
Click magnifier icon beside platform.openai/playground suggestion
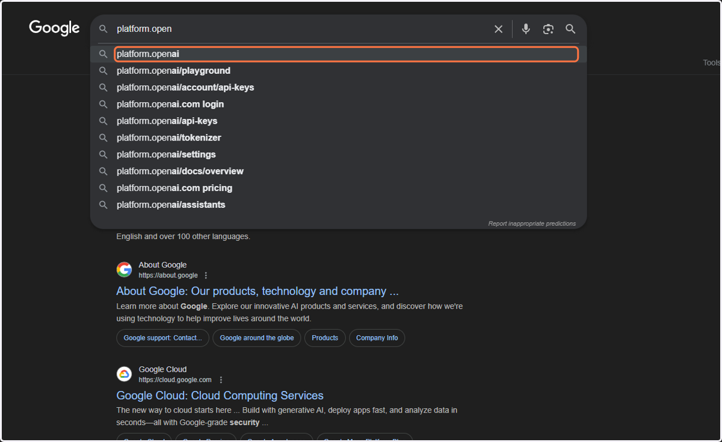[x=103, y=71]
